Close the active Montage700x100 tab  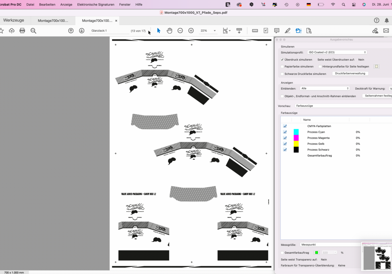point(116,21)
